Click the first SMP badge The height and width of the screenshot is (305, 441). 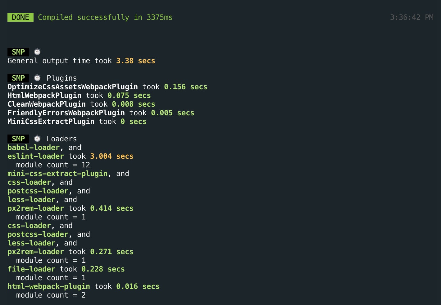coord(18,52)
